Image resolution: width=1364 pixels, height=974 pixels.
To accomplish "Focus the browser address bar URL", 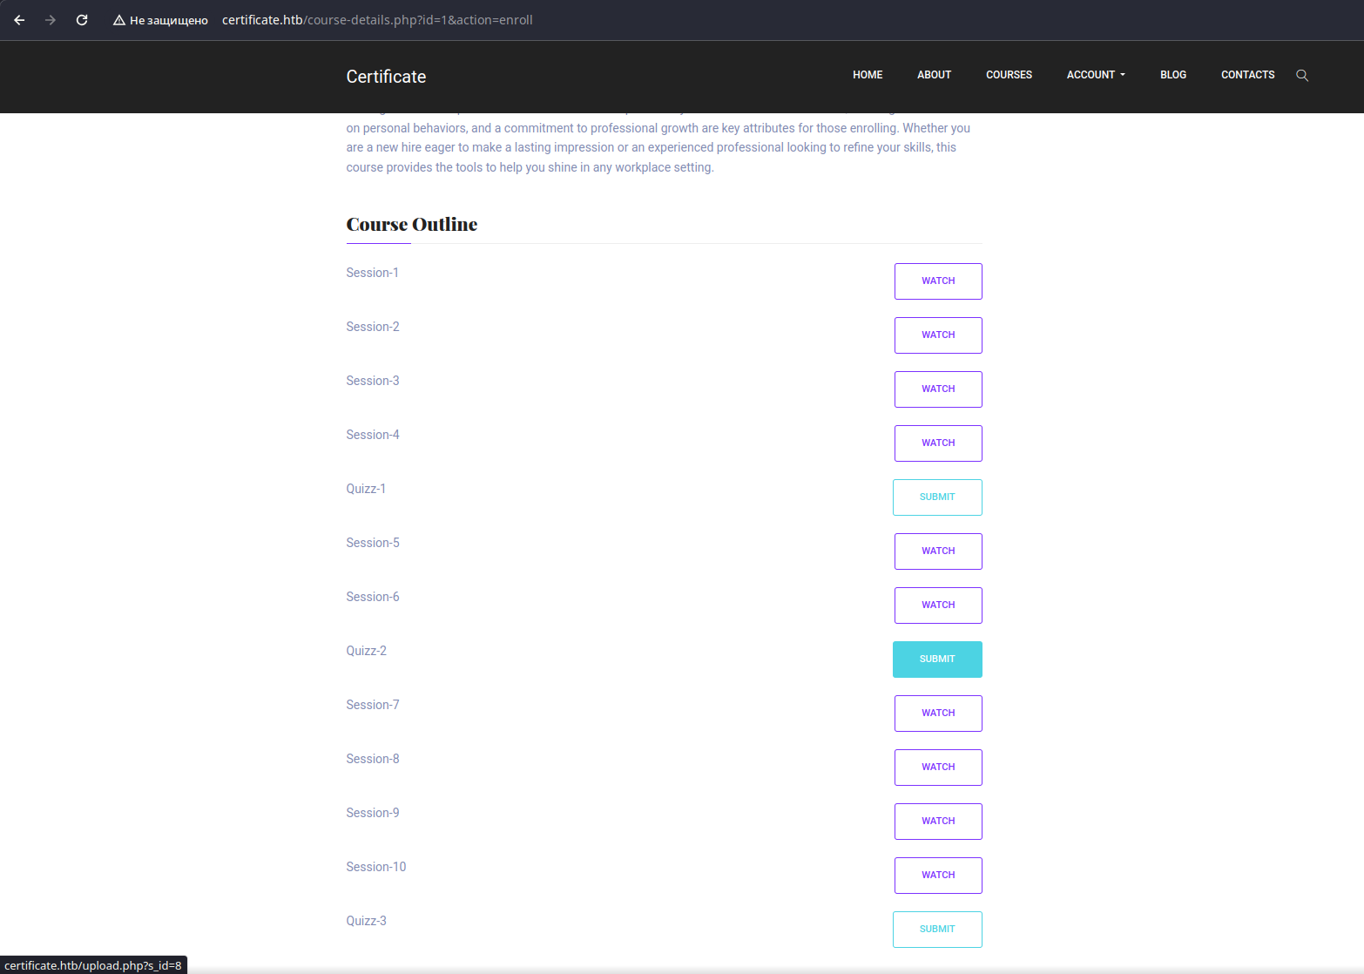I will point(377,20).
